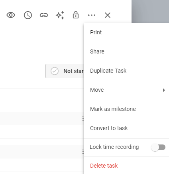
Task: Open AI sparkle assistant icon
Action: click(60, 15)
